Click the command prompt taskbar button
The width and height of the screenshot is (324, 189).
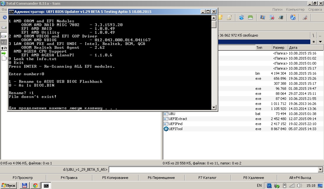46,186
